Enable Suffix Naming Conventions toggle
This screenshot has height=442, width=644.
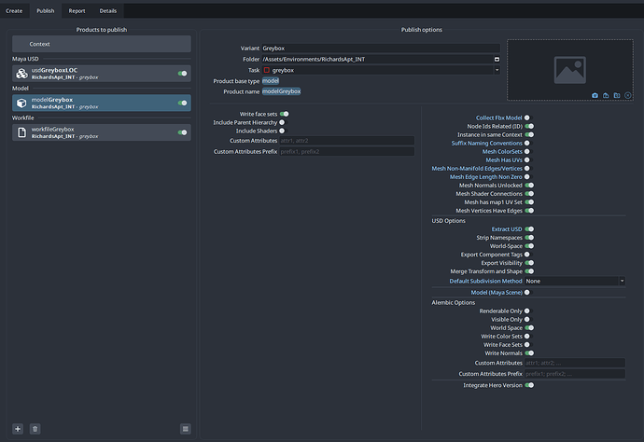tap(527, 144)
